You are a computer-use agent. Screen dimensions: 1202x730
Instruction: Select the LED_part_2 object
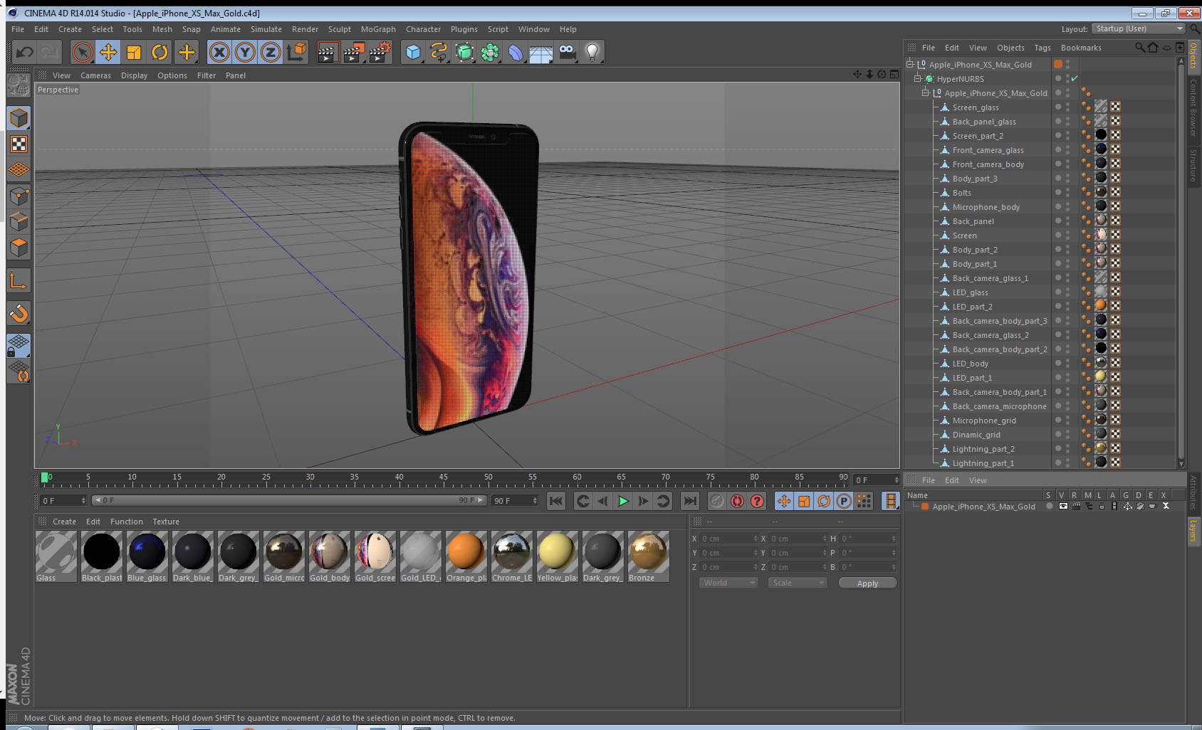(972, 307)
